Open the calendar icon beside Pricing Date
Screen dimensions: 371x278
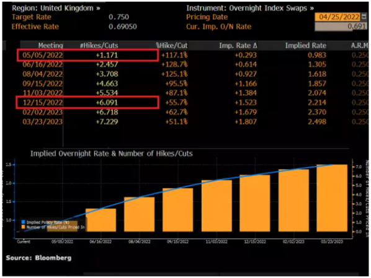[x=364, y=17]
